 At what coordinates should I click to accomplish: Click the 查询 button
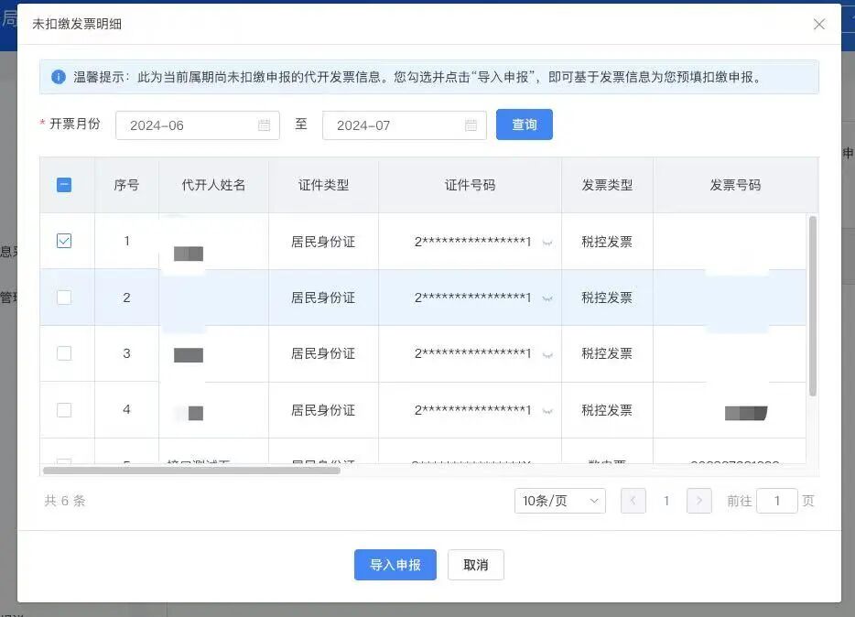pyautogui.click(x=524, y=124)
